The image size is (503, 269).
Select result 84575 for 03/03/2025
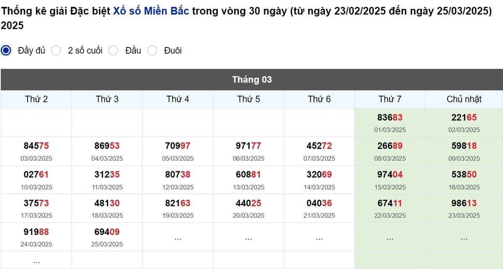pyautogui.click(x=36, y=146)
